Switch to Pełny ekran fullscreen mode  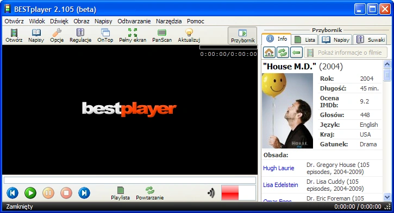pyautogui.click(x=133, y=35)
